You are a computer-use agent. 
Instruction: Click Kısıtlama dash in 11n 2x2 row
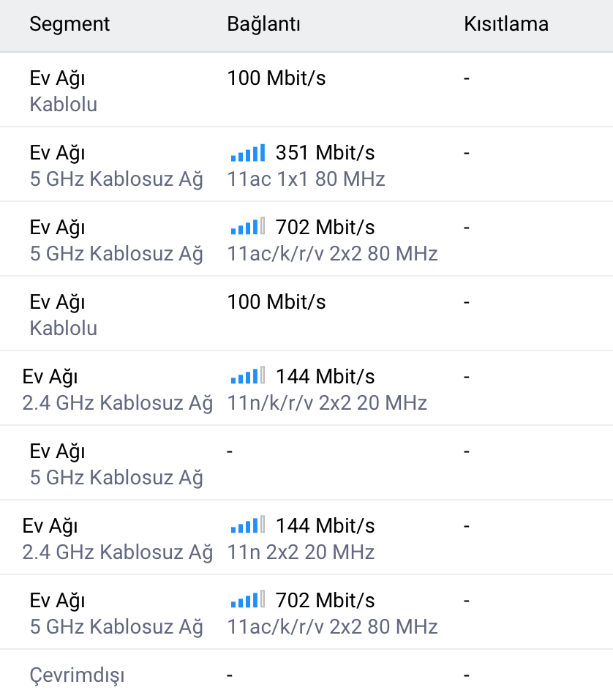[467, 527]
